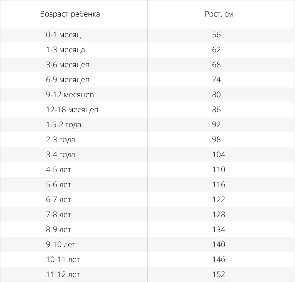Viewport: 295px width, 282px height.
Task: Select the "1,5-2 года" age cell
Action: point(64,125)
